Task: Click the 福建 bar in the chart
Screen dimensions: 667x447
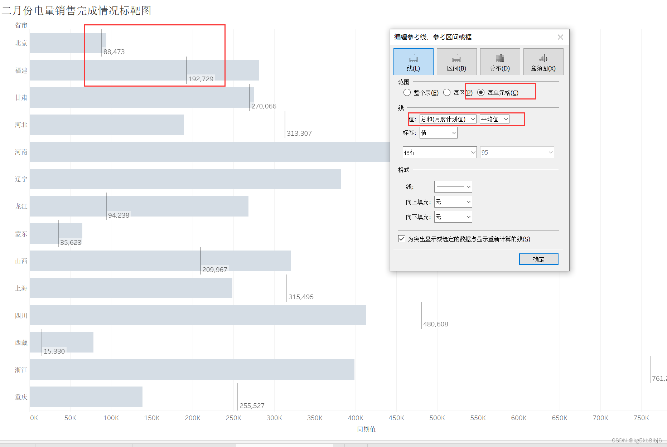Action: pos(144,71)
